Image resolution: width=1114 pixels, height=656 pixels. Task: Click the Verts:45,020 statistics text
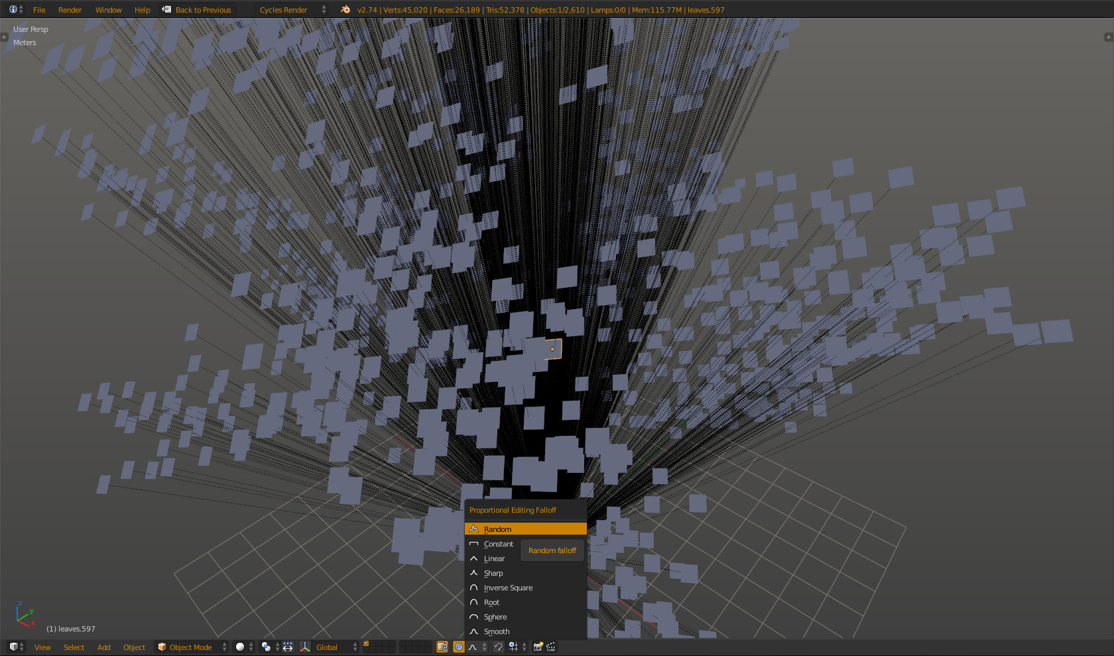pos(405,10)
